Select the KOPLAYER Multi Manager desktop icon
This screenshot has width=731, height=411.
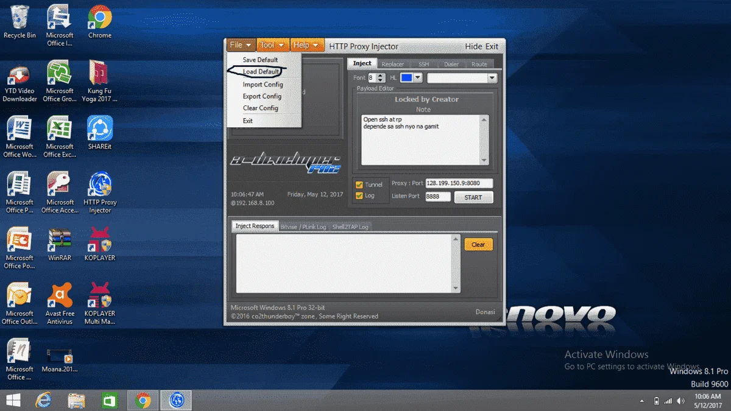point(100,303)
